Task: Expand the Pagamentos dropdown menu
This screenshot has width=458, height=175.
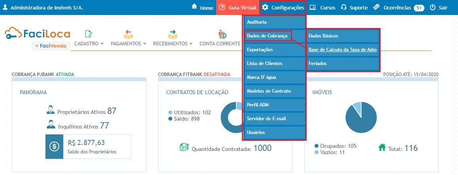Action: (x=128, y=43)
